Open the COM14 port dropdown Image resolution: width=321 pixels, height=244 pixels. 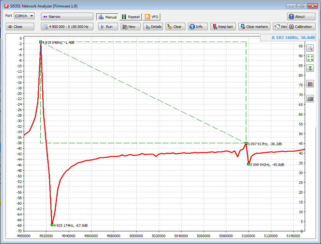point(24,16)
